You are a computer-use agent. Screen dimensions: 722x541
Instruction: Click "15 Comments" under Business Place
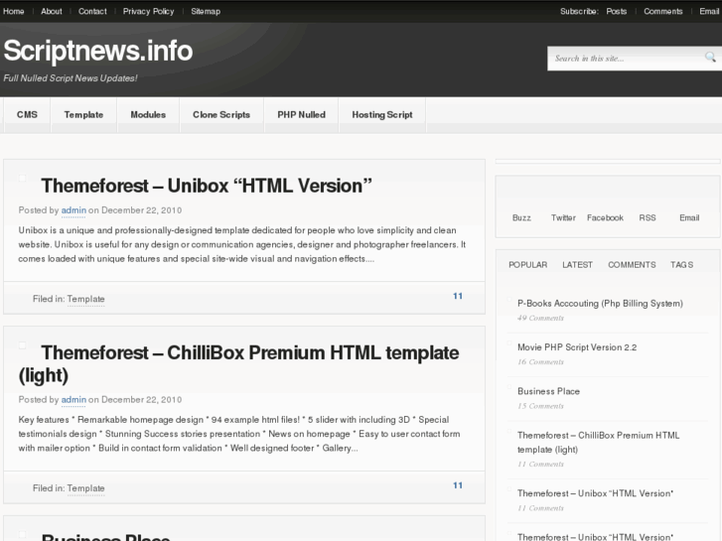pyautogui.click(x=540, y=406)
